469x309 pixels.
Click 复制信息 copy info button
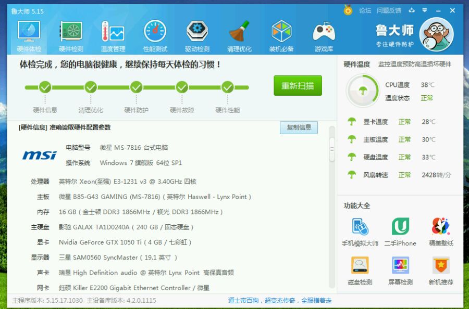pos(299,127)
